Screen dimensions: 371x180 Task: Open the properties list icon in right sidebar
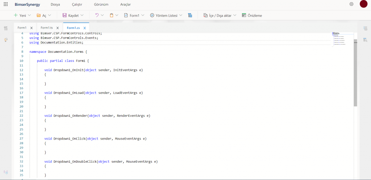[x=365, y=28]
